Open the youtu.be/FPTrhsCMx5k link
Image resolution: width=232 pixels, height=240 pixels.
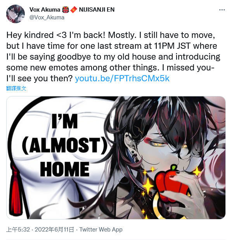click(x=122, y=78)
